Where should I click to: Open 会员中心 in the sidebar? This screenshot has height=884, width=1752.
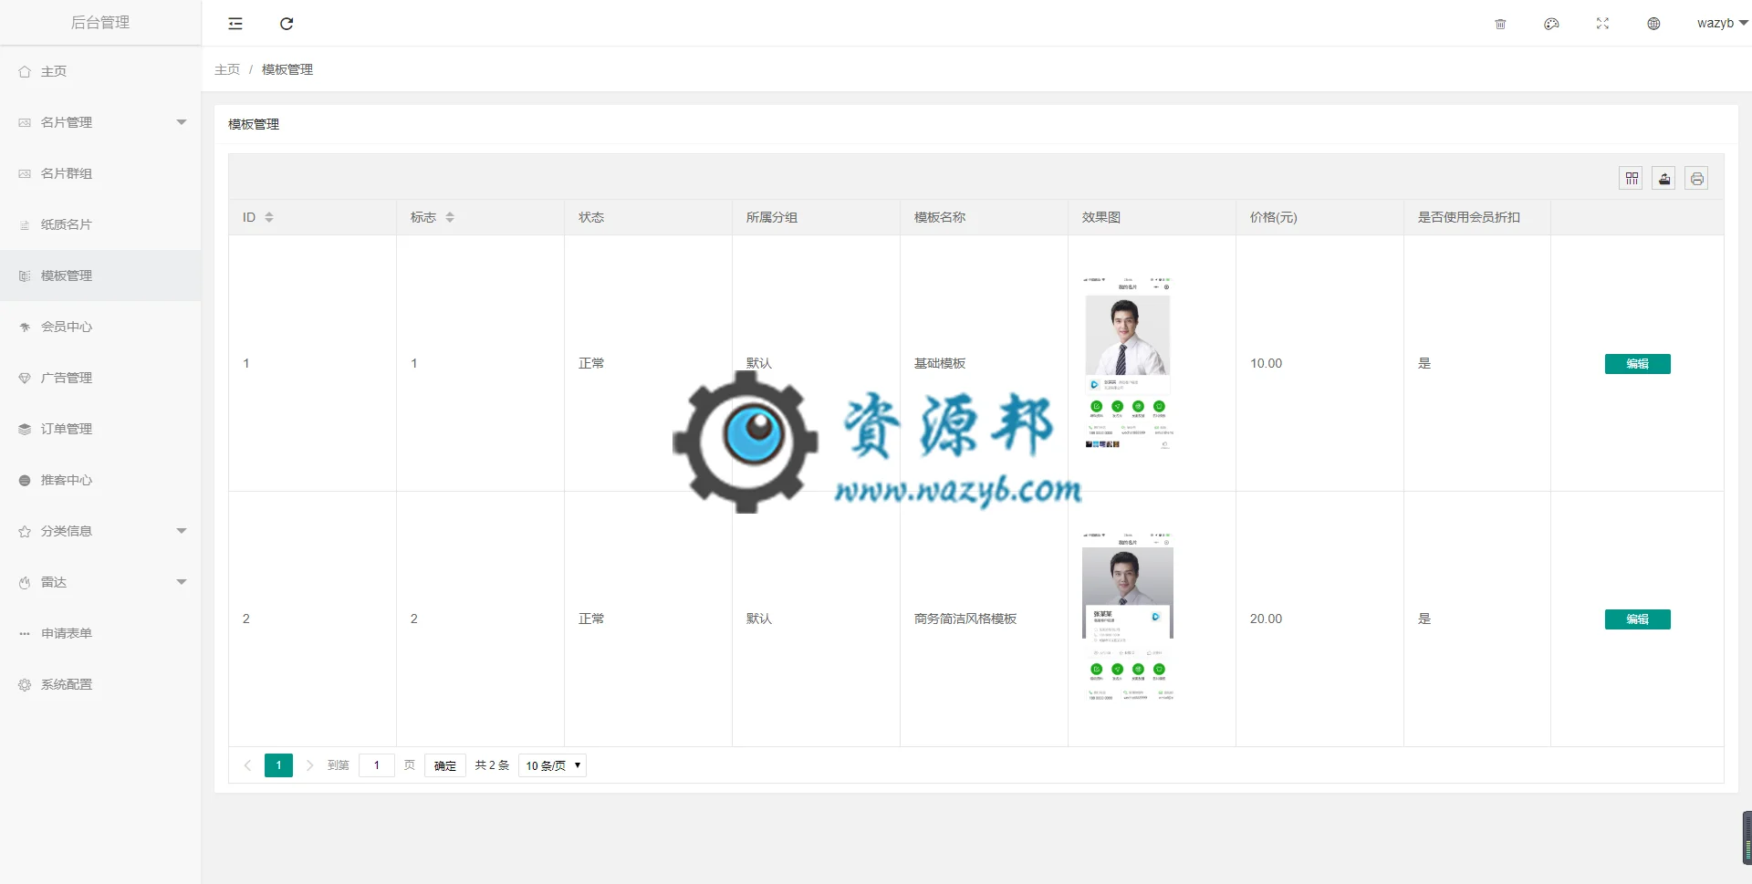pos(100,327)
